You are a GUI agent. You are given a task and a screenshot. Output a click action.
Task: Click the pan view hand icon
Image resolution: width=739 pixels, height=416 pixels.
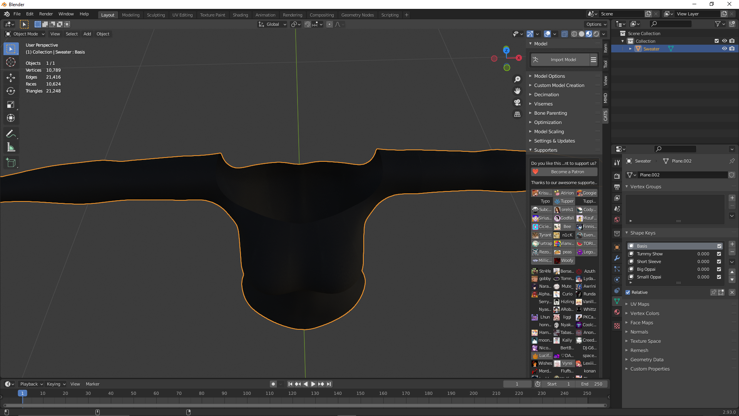click(517, 91)
